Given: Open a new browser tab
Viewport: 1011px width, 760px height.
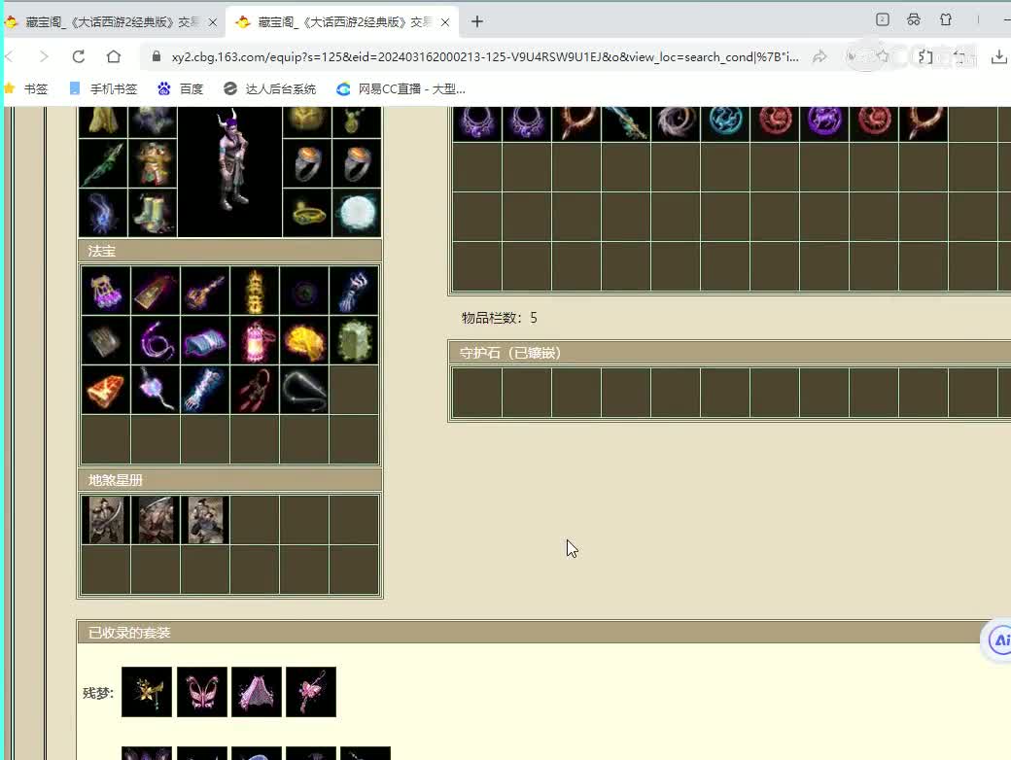Looking at the screenshot, I should pyautogui.click(x=477, y=22).
